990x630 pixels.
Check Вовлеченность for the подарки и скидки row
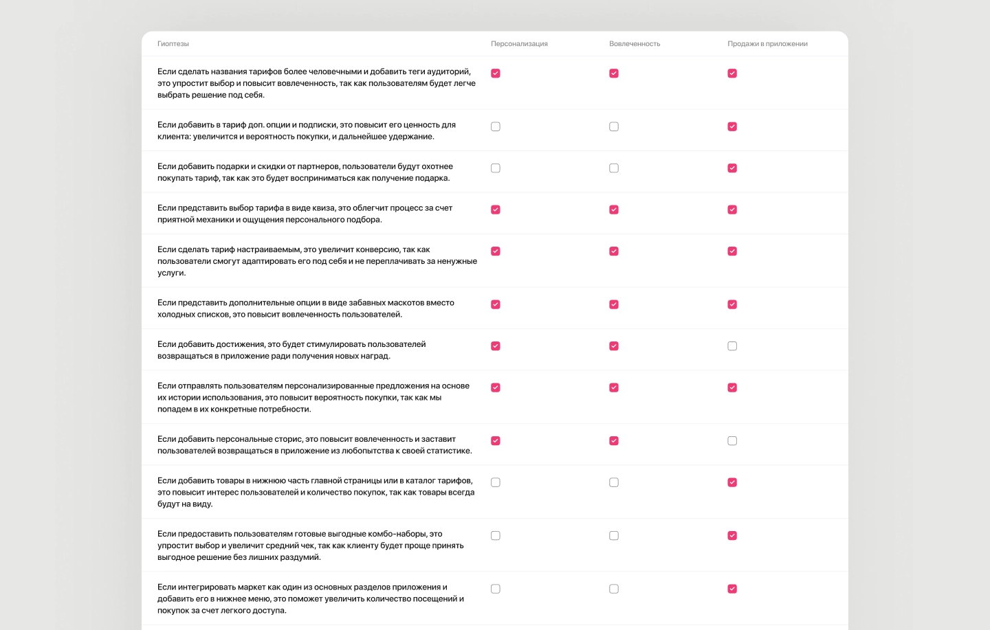tap(614, 168)
